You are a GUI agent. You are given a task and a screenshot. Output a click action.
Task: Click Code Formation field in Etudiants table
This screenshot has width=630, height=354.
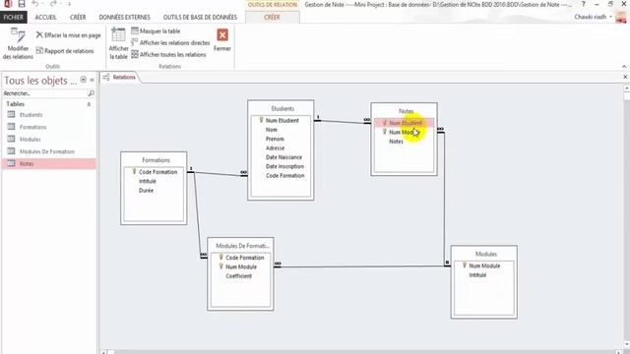click(x=284, y=176)
